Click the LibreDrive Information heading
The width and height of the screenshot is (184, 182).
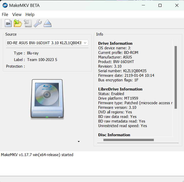tap(120, 89)
